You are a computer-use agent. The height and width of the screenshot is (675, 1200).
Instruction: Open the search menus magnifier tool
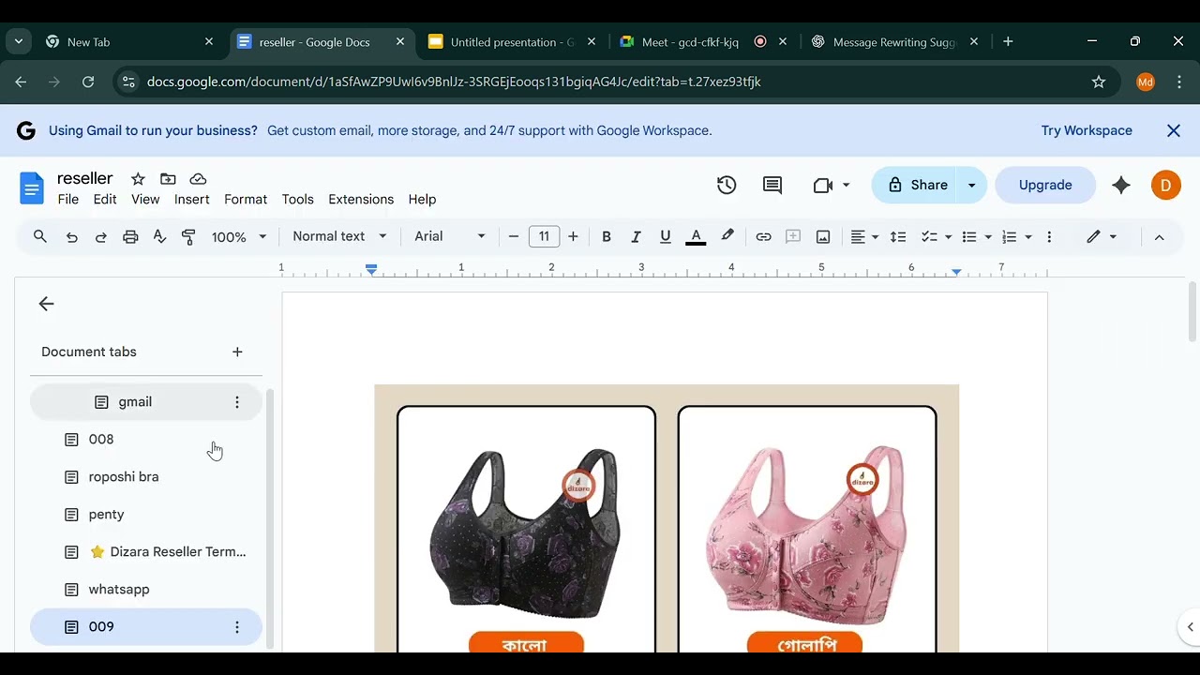click(x=40, y=237)
